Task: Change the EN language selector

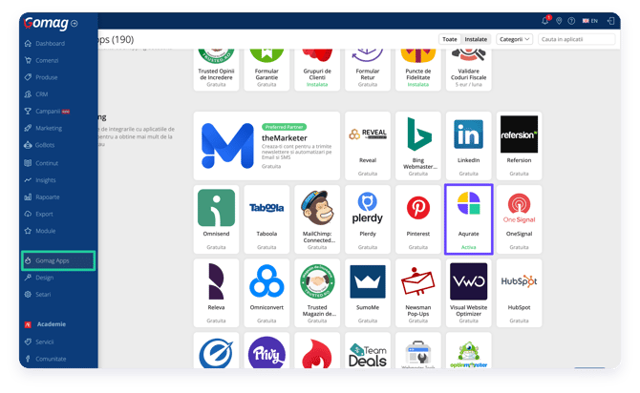Action: pyautogui.click(x=589, y=21)
